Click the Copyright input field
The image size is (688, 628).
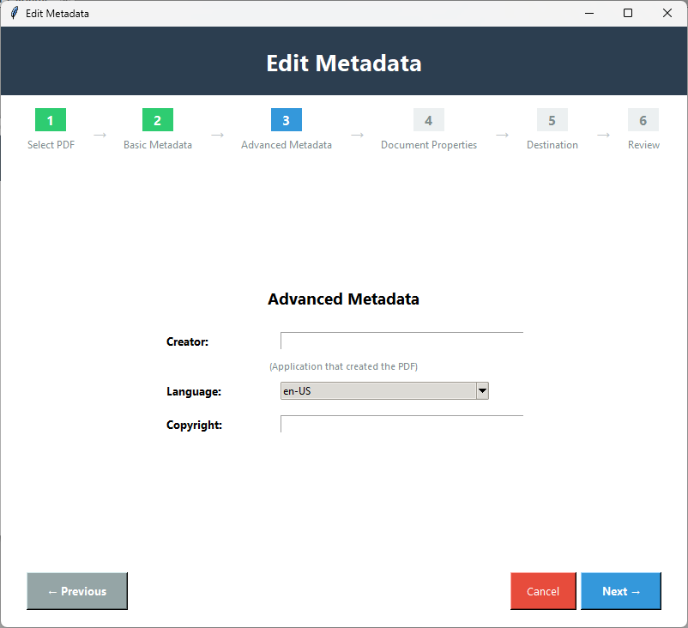tap(401, 423)
